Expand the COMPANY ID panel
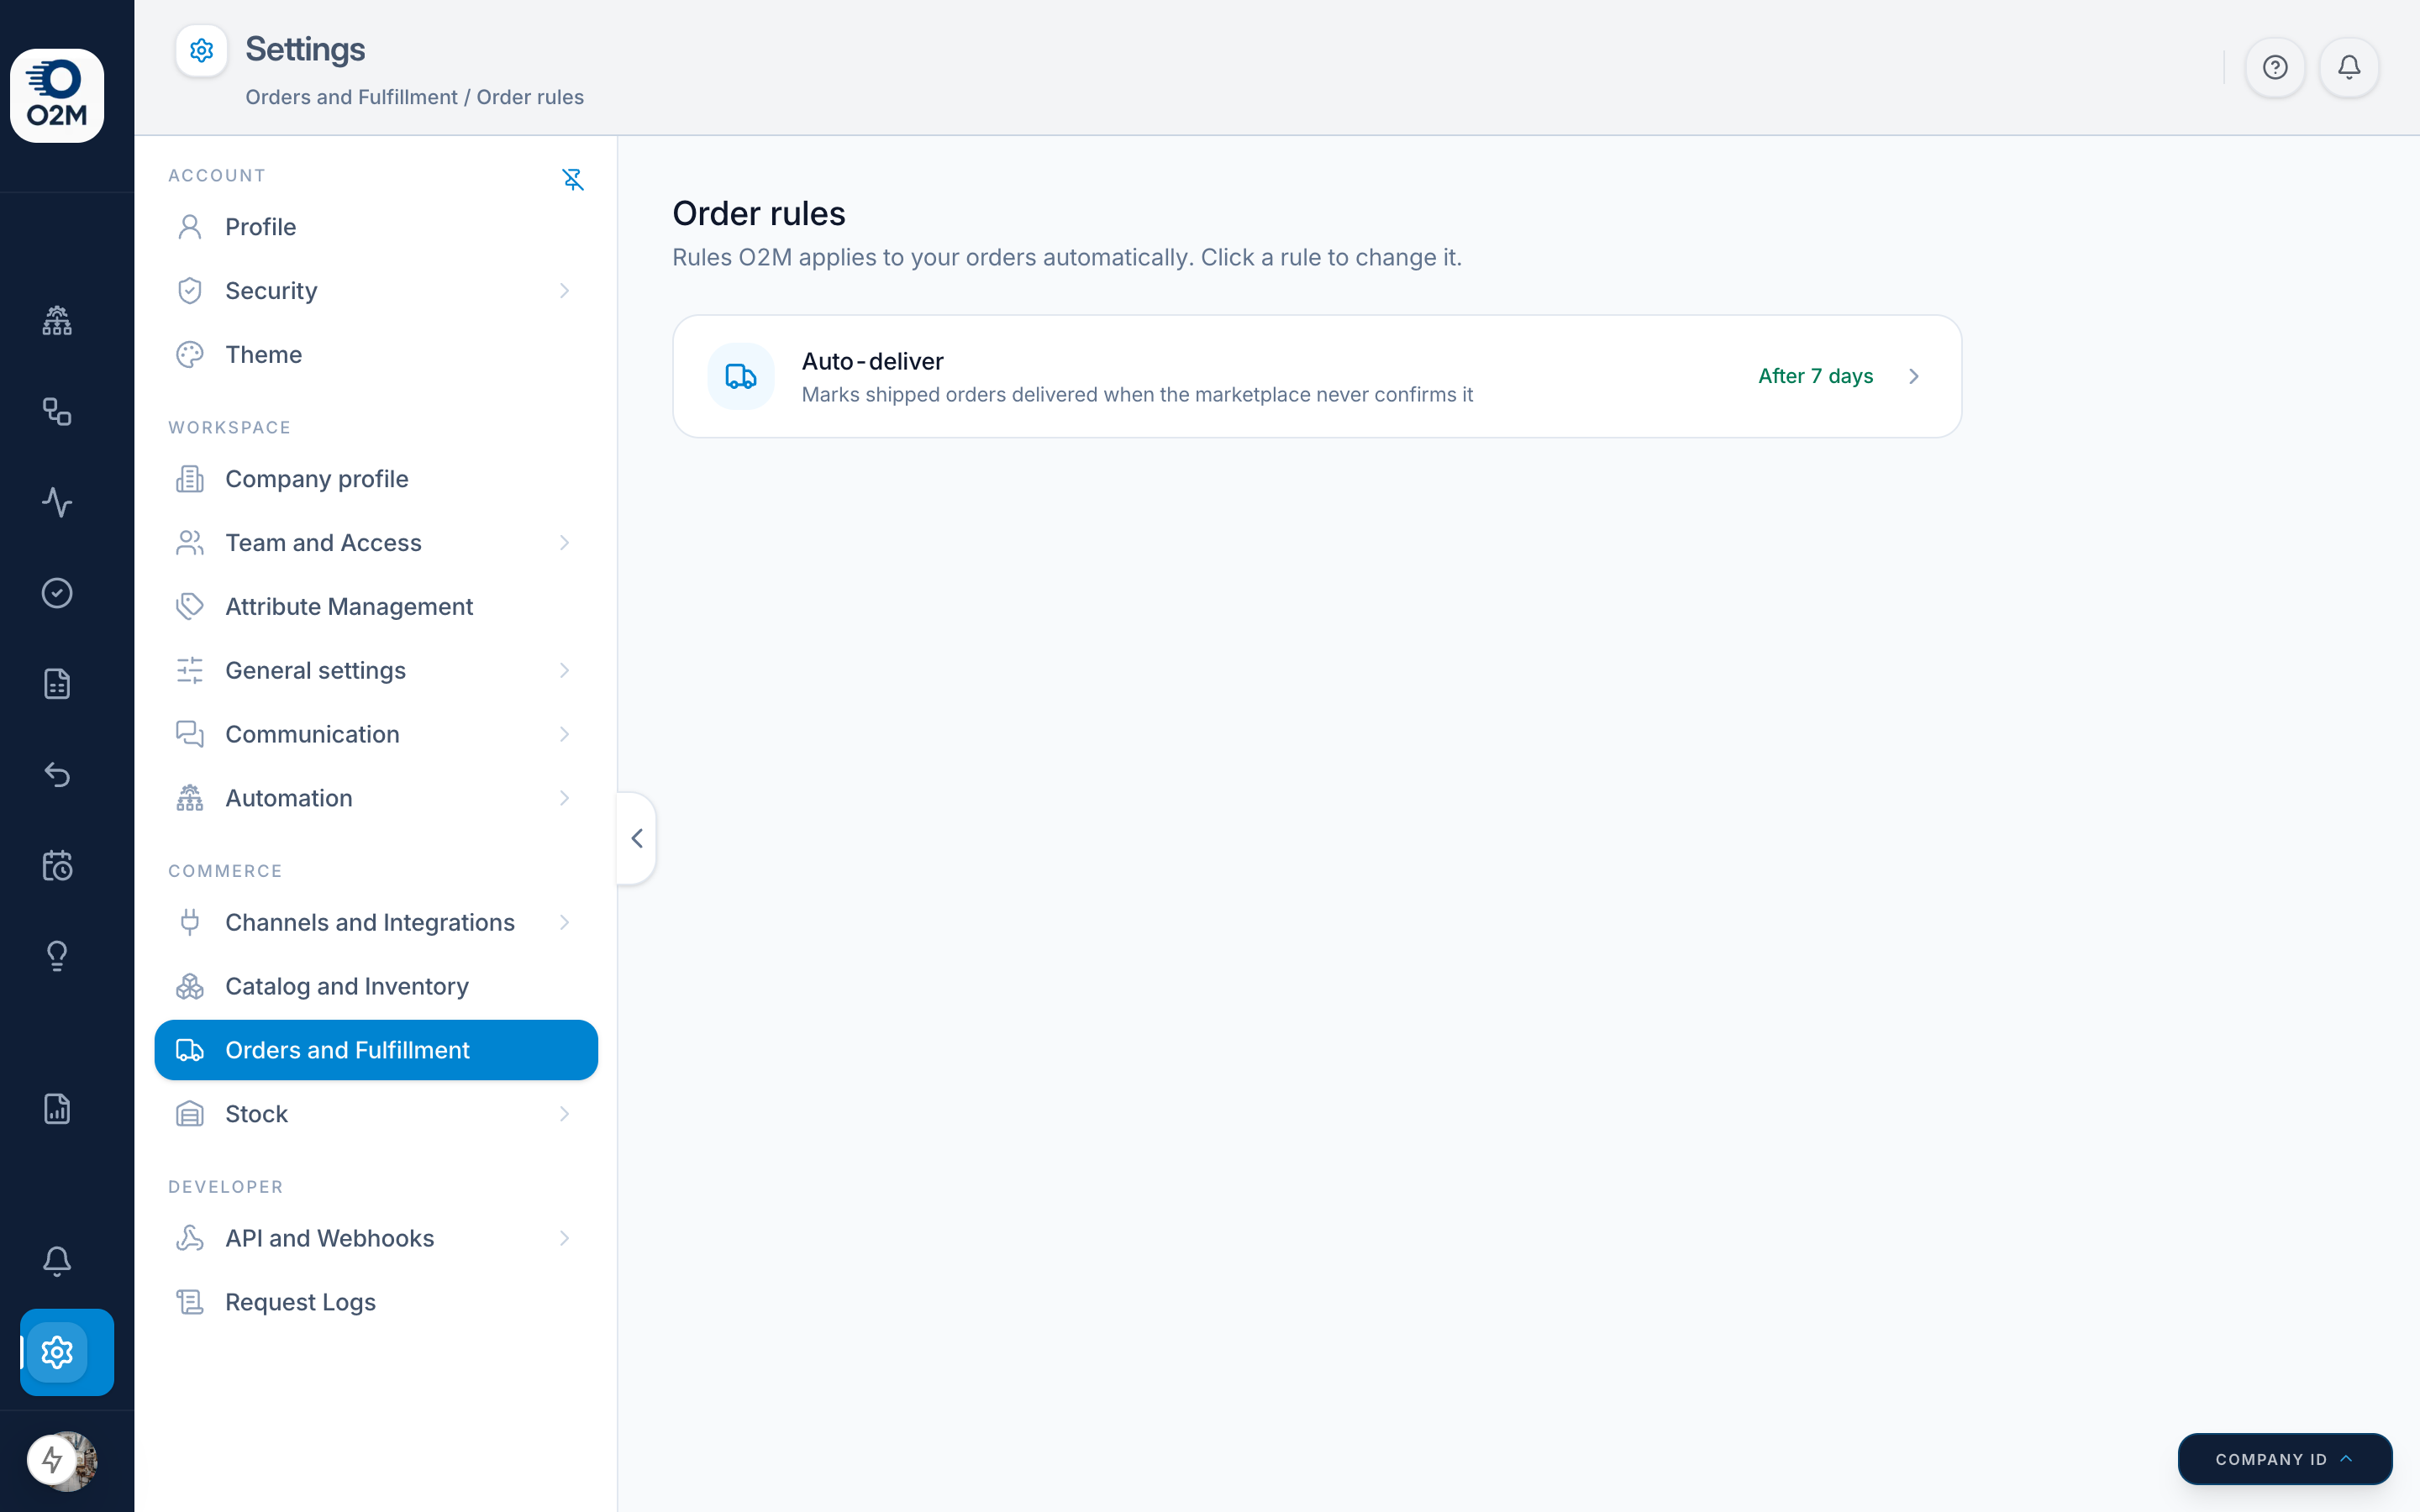This screenshot has width=2420, height=1512. (2285, 1459)
